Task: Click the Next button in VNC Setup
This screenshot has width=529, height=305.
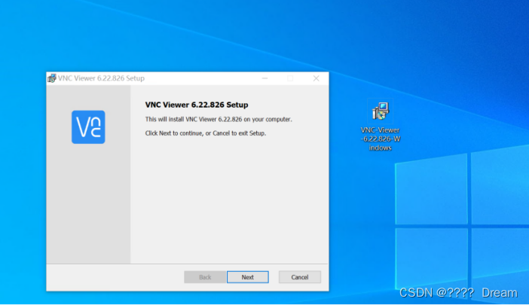Action: pyautogui.click(x=248, y=277)
